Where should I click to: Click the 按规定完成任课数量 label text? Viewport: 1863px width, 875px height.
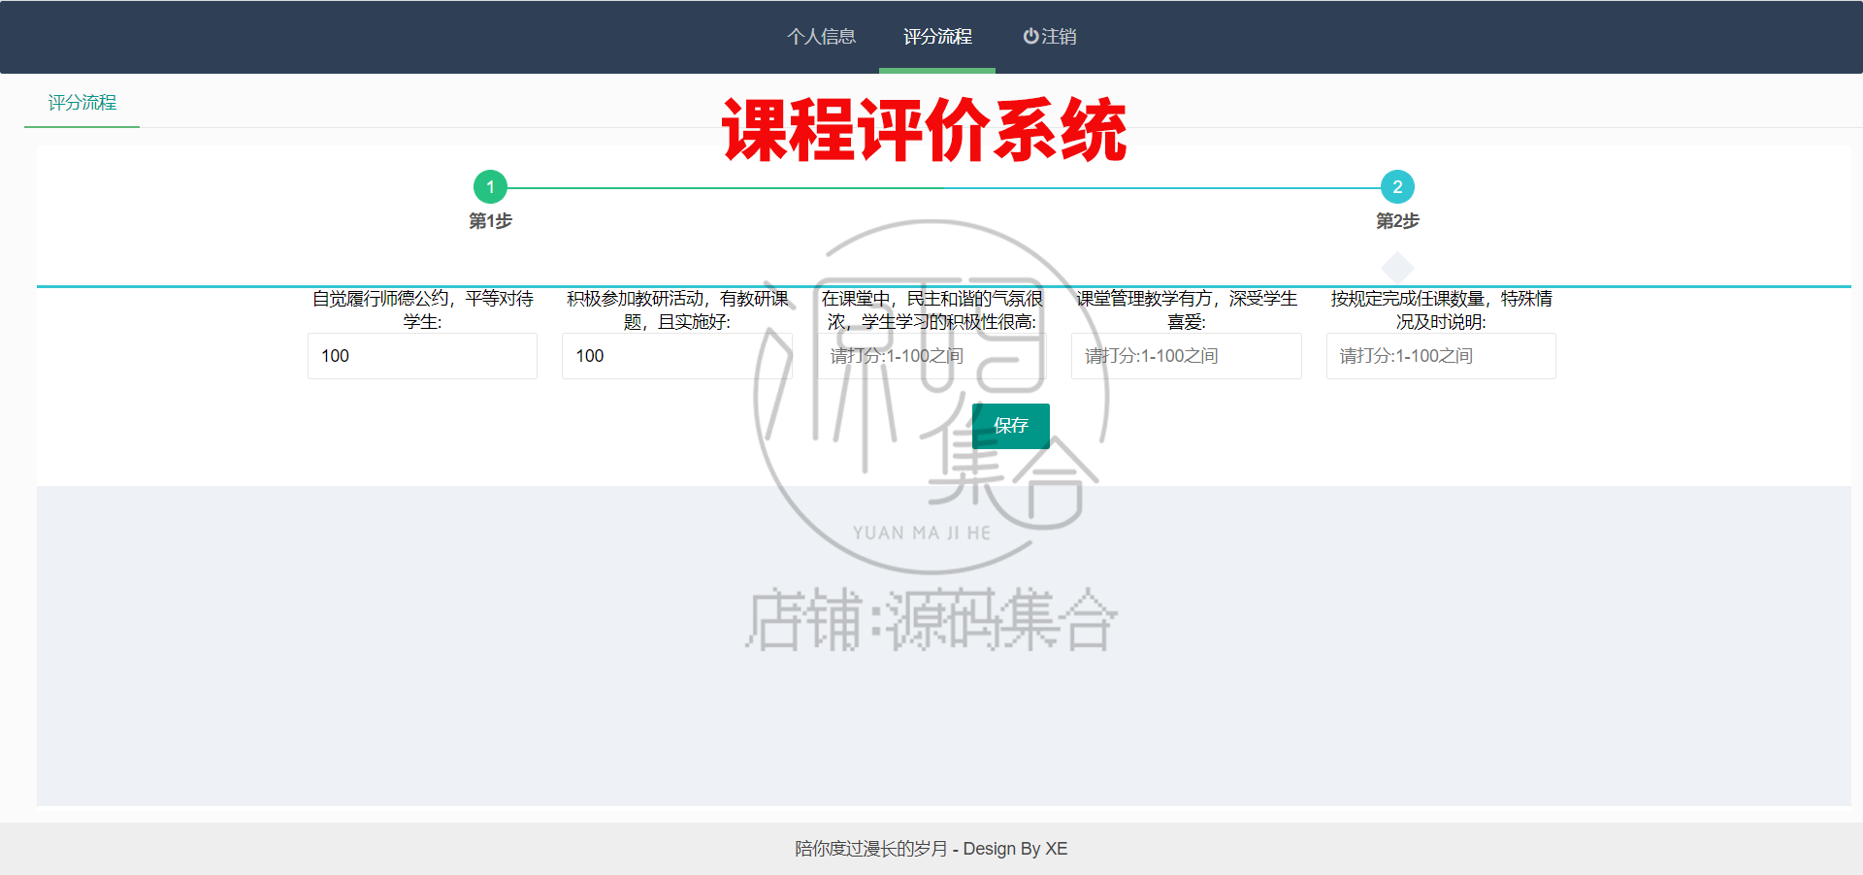(1441, 310)
